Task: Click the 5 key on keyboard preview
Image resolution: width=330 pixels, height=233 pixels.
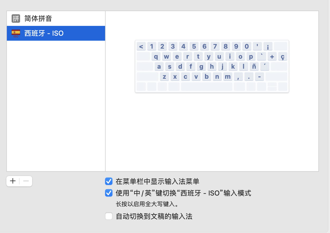Action: click(x=194, y=46)
